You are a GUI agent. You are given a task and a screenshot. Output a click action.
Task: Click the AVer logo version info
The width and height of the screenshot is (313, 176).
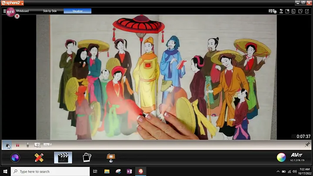pyautogui.click(x=297, y=157)
